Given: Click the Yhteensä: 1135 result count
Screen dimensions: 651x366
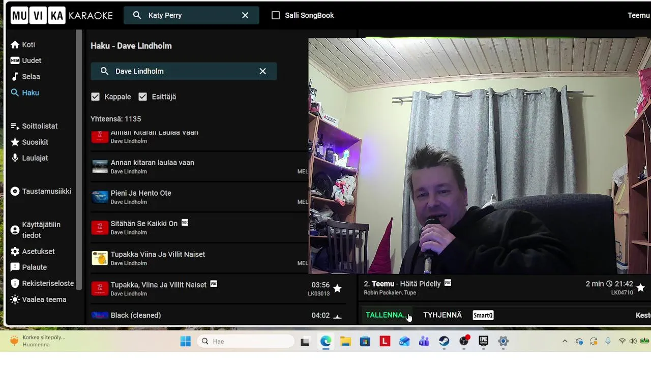Looking at the screenshot, I should pos(115,119).
